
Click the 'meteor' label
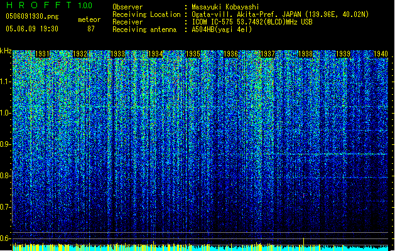(x=89, y=19)
